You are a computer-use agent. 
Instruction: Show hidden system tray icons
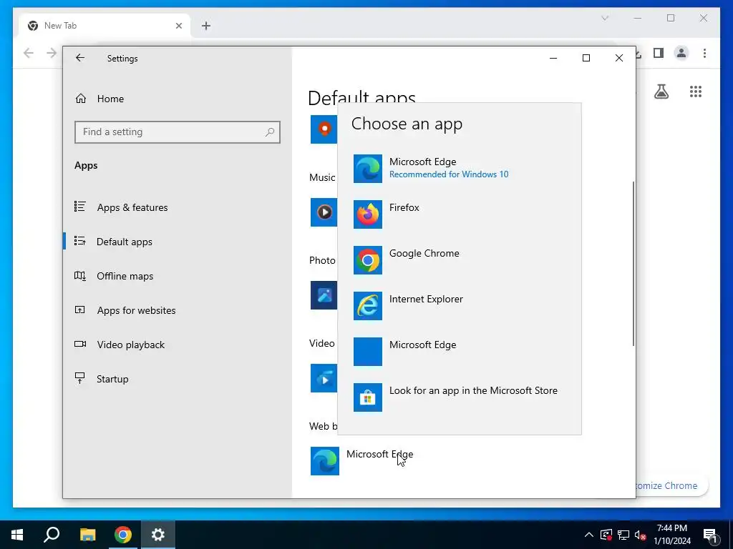coord(589,535)
